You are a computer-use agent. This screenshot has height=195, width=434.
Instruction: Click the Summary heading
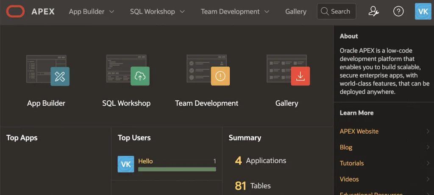(245, 138)
